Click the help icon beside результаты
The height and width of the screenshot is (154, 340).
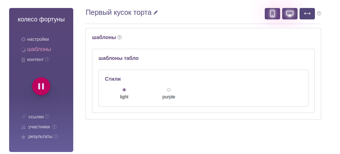point(56,136)
